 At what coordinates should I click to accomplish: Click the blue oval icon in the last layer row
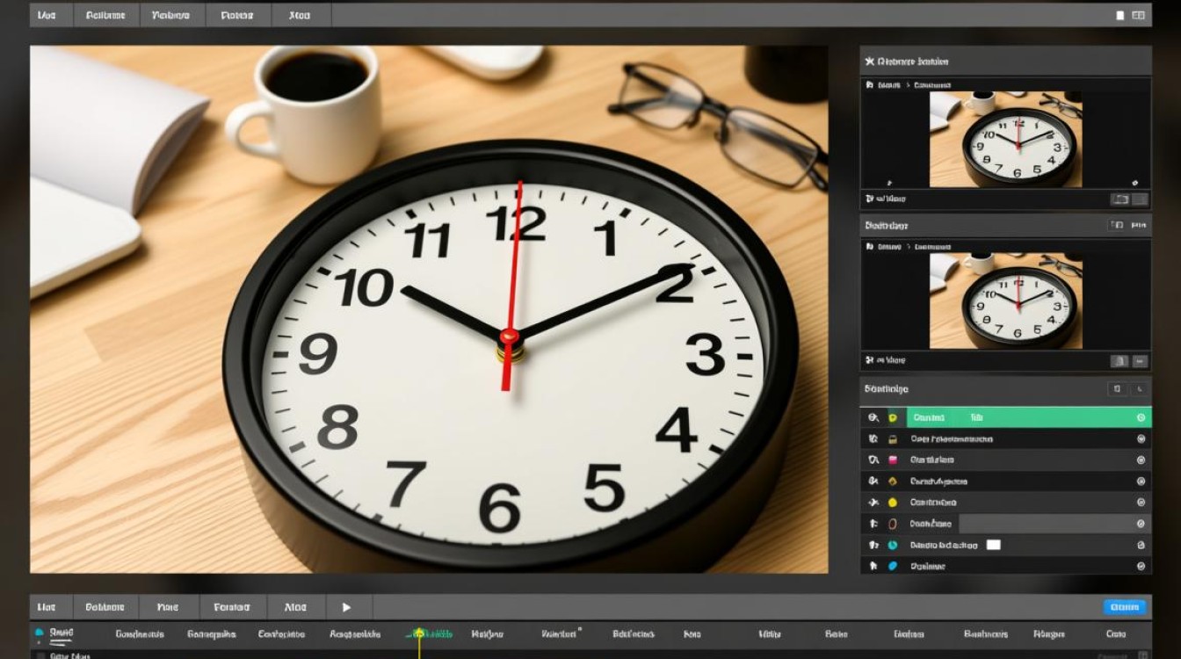coord(892,567)
